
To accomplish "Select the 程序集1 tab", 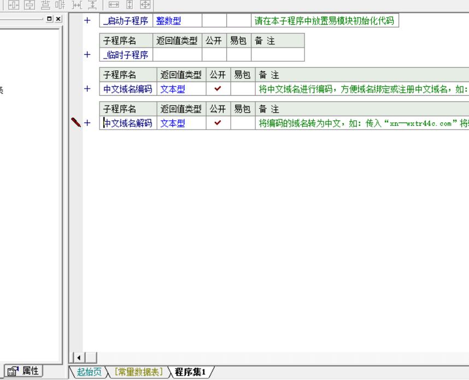I will pos(190,372).
